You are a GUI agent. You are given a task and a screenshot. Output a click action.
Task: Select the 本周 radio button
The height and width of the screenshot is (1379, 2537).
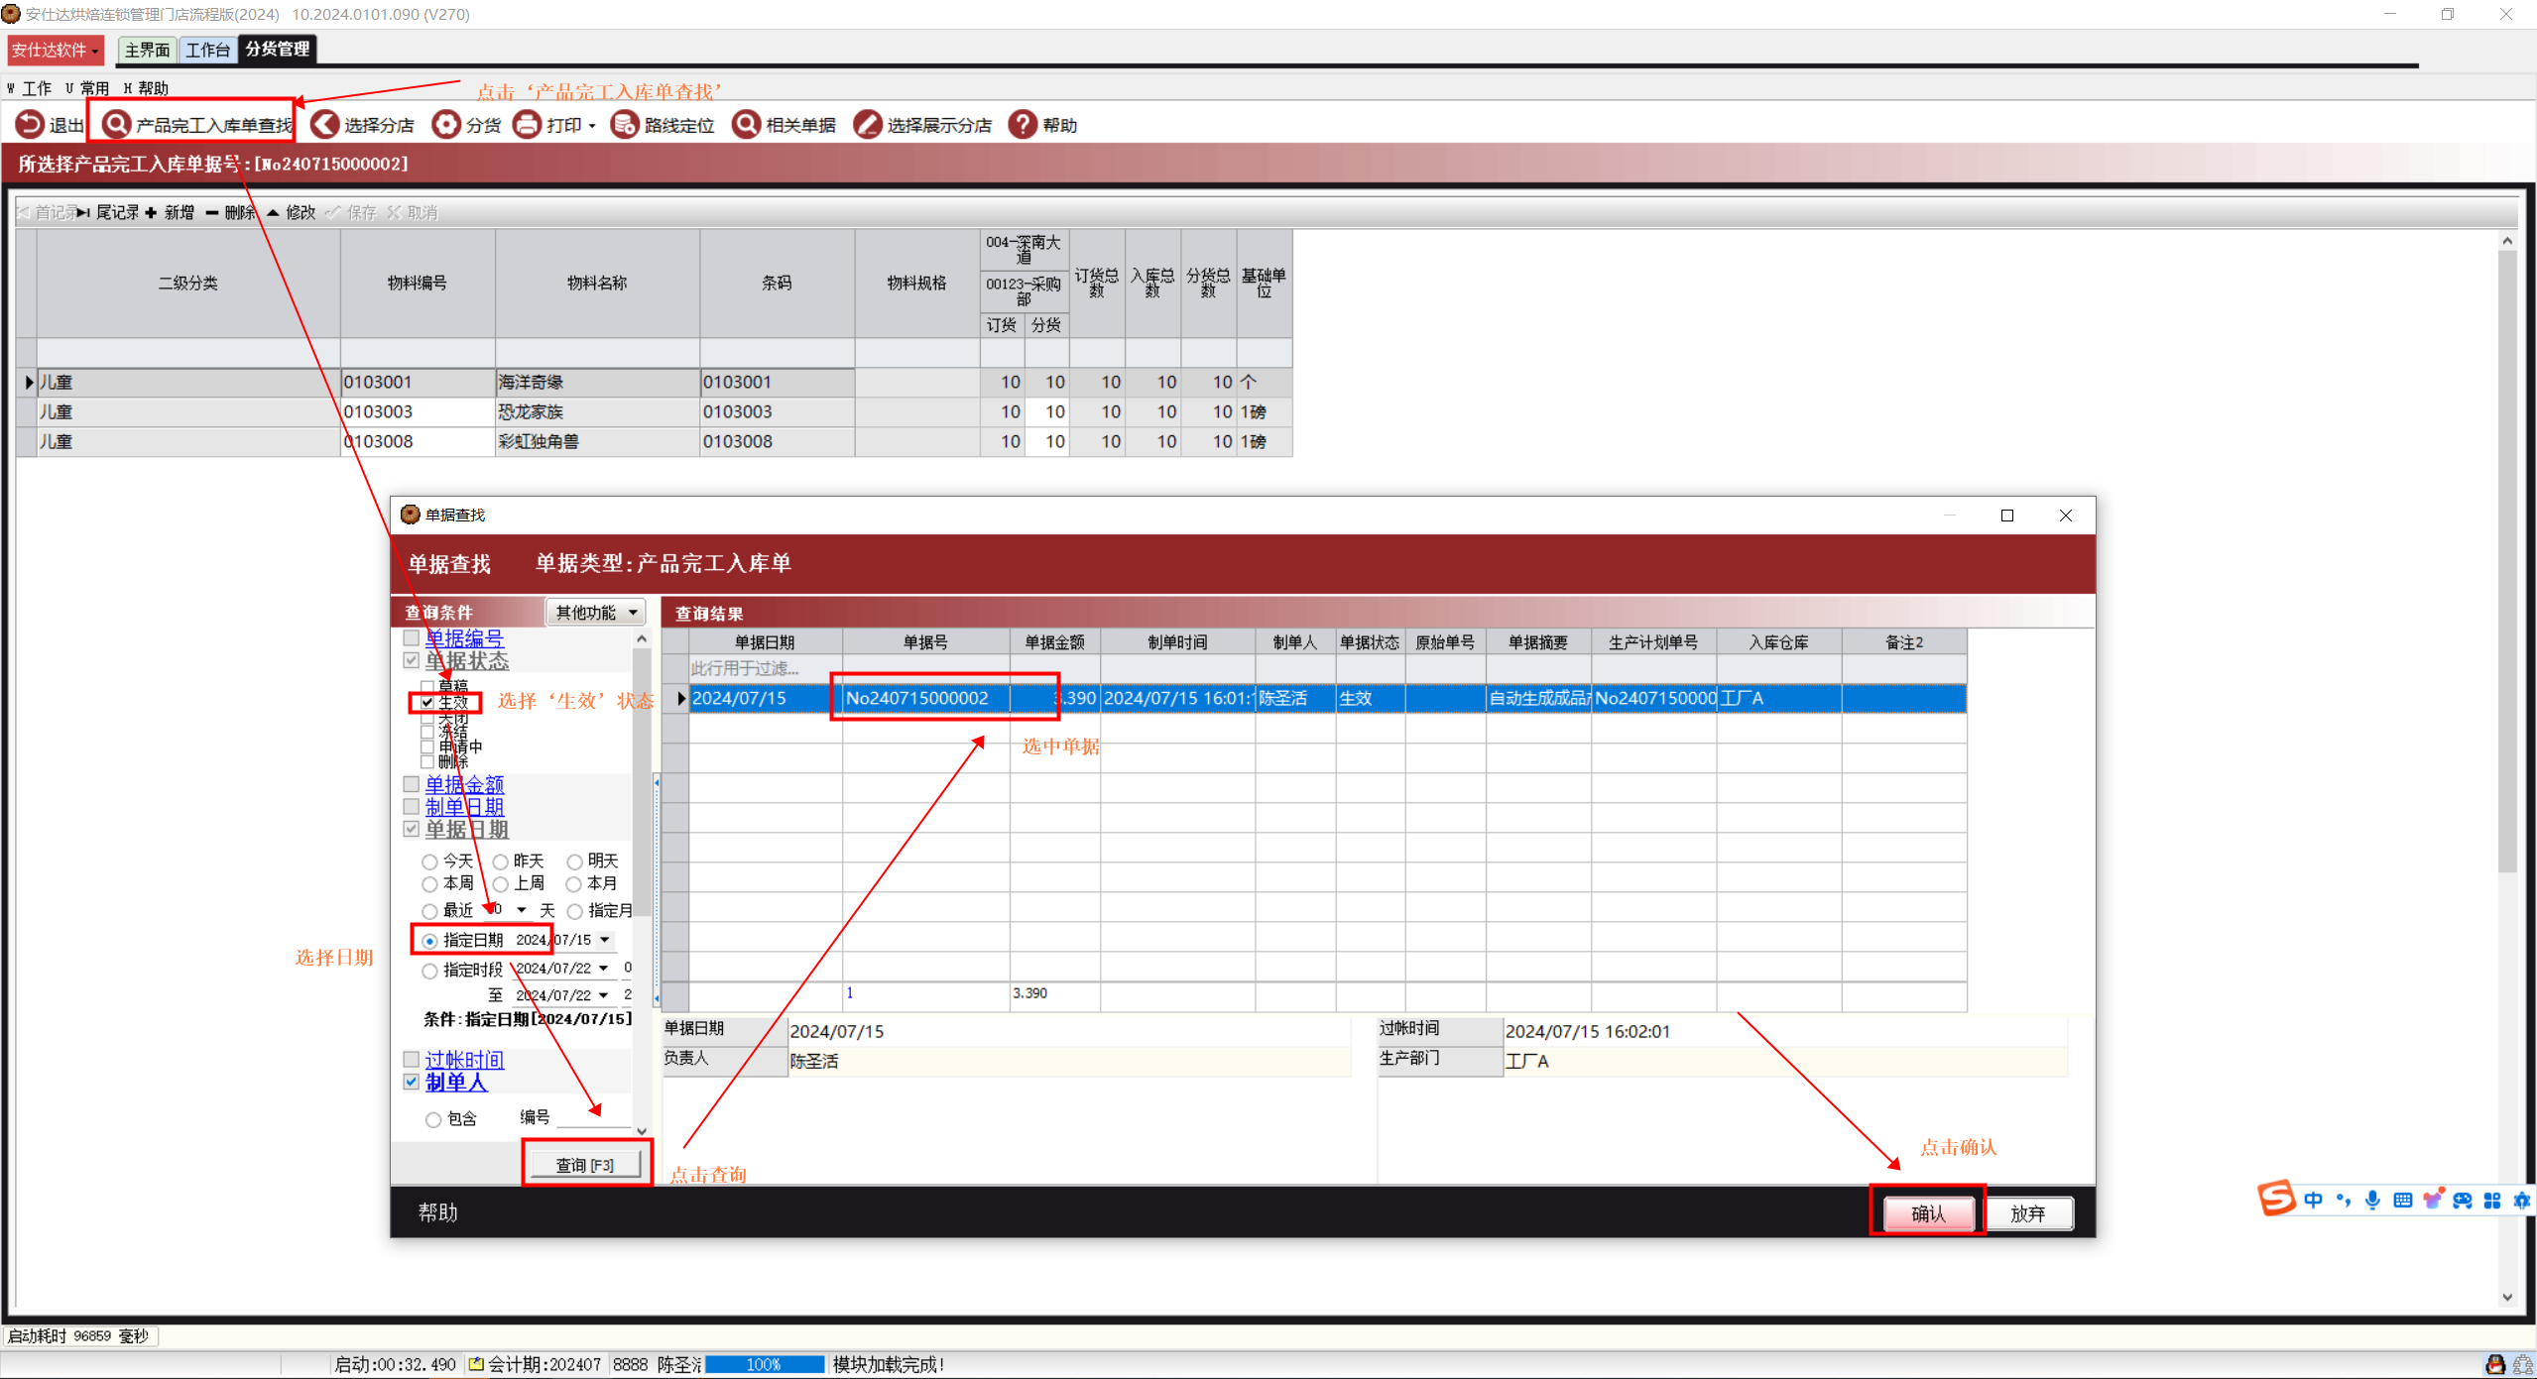429,884
